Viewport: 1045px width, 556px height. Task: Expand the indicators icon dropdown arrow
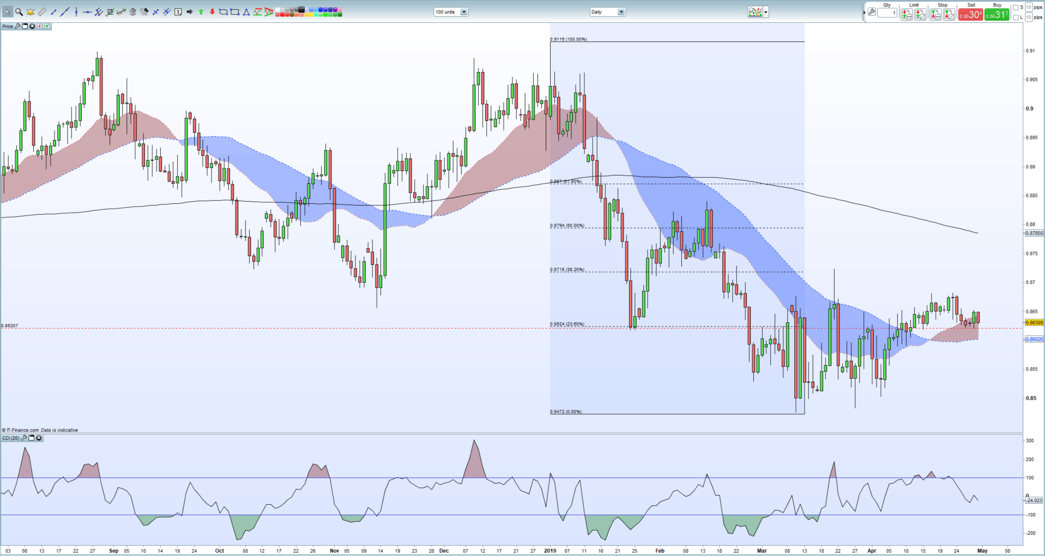(x=766, y=12)
